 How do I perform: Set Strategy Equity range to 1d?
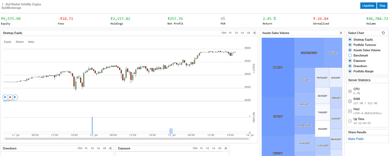coord(236,33)
